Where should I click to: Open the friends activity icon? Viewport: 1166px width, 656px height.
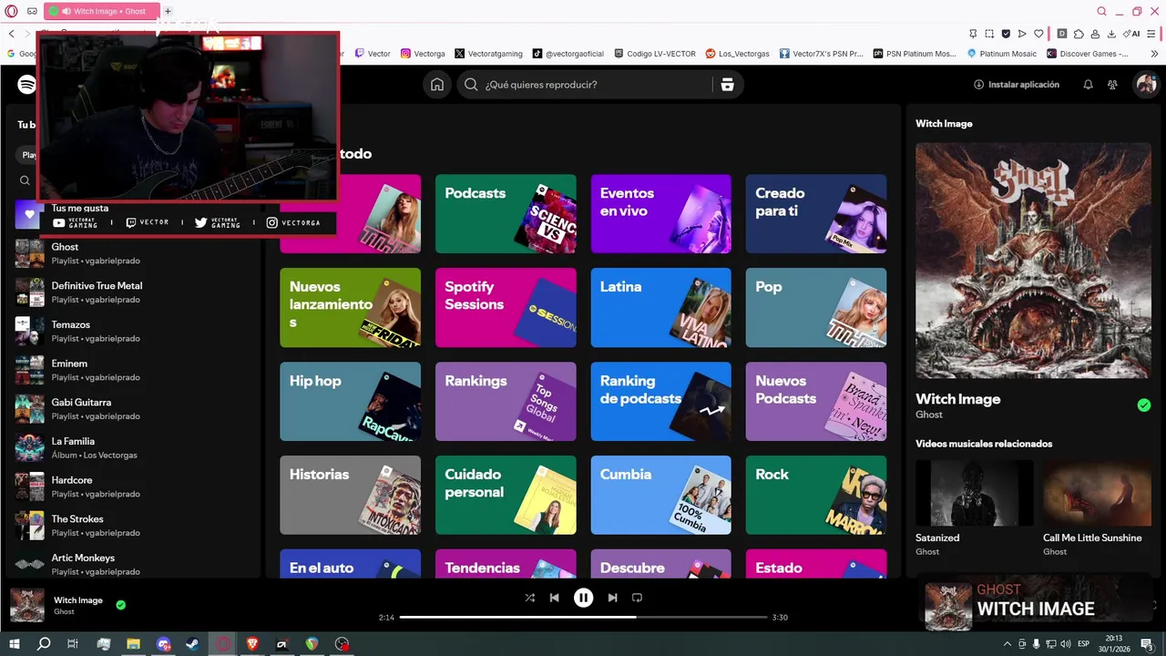1112,85
